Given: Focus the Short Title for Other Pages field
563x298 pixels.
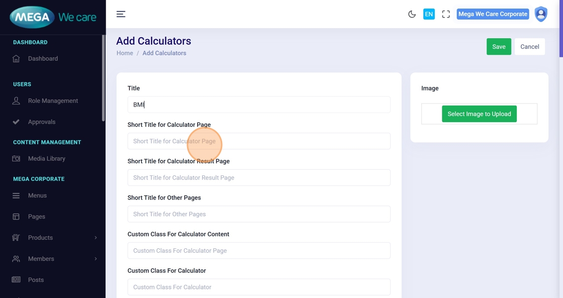Looking at the screenshot, I should 259,214.
